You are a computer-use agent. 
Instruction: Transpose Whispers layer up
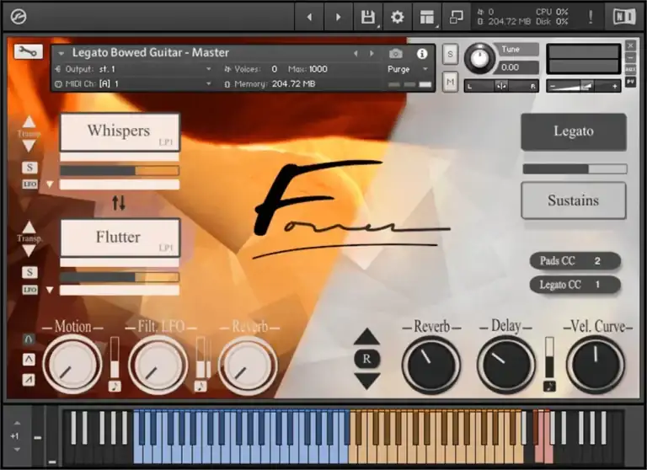29,121
